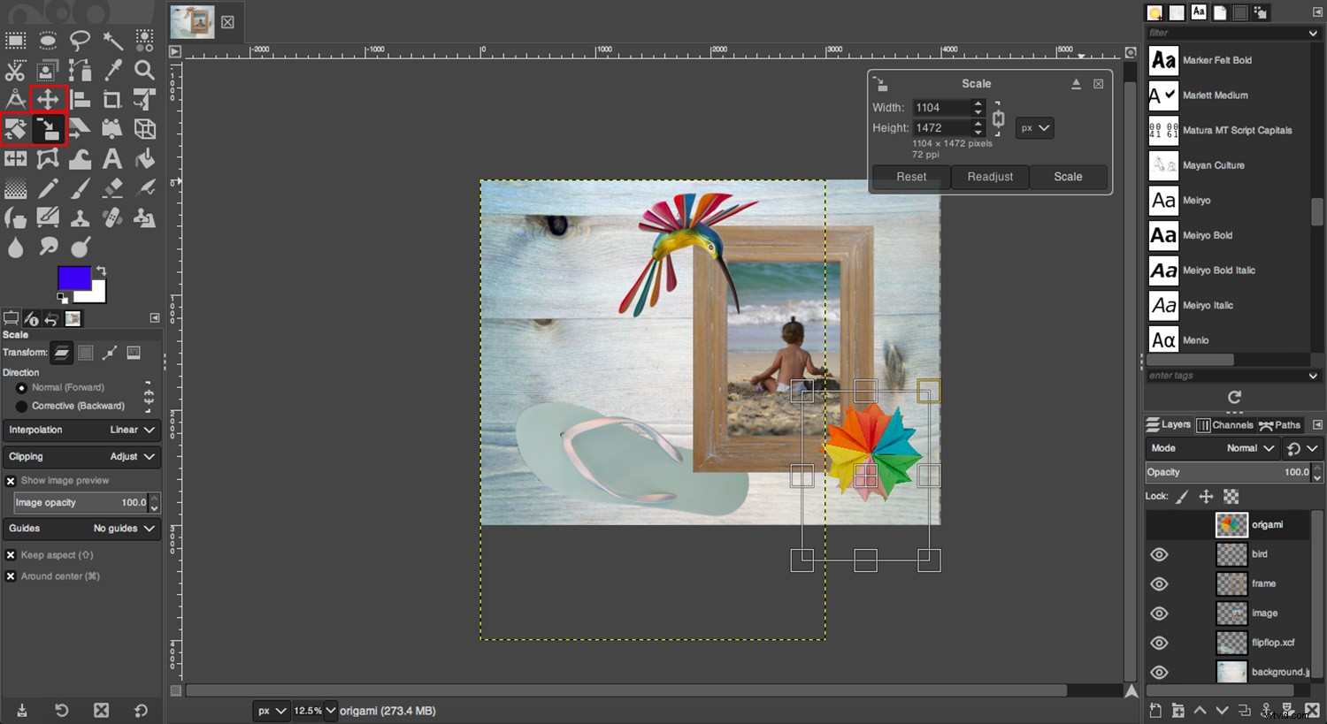Select the Corrective (Backward) direction option
Image resolution: width=1327 pixels, height=724 pixels.
click(x=22, y=406)
